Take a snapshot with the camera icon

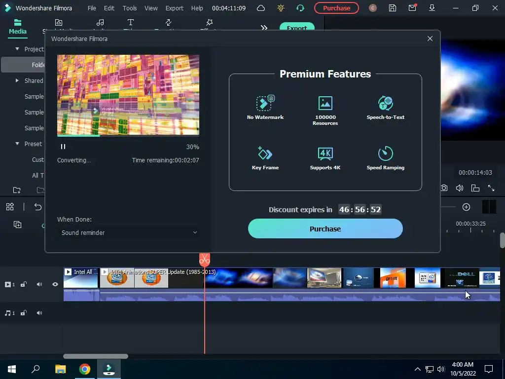(x=444, y=188)
